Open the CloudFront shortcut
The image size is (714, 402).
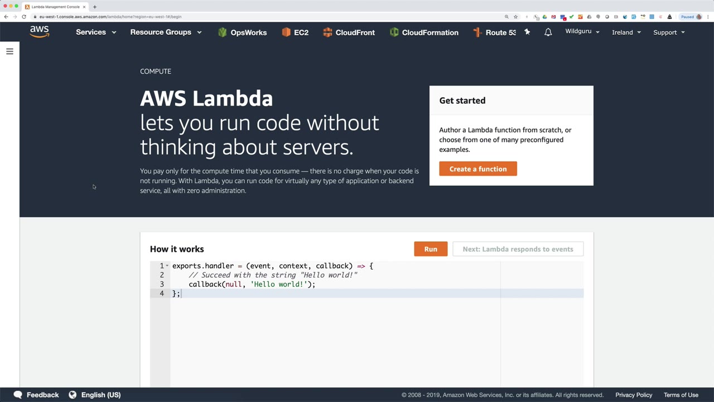349,32
